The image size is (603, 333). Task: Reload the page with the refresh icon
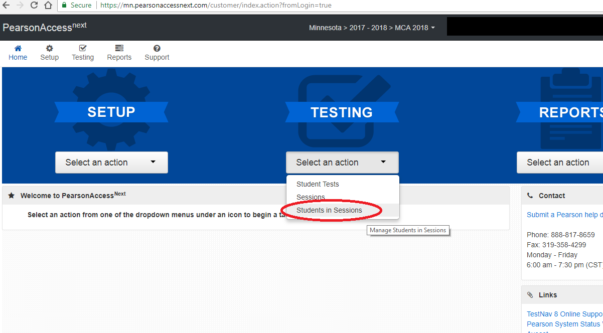(x=34, y=6)
